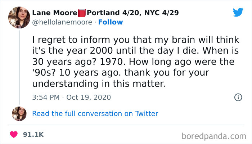Visit the @hellolanemoore handle

[x=63, y=22]
